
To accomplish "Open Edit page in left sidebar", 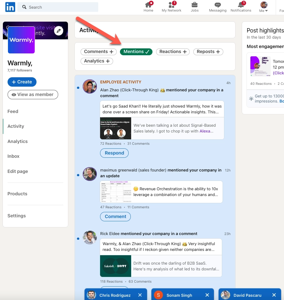I will pyautogui.click(x=18, y=171).
